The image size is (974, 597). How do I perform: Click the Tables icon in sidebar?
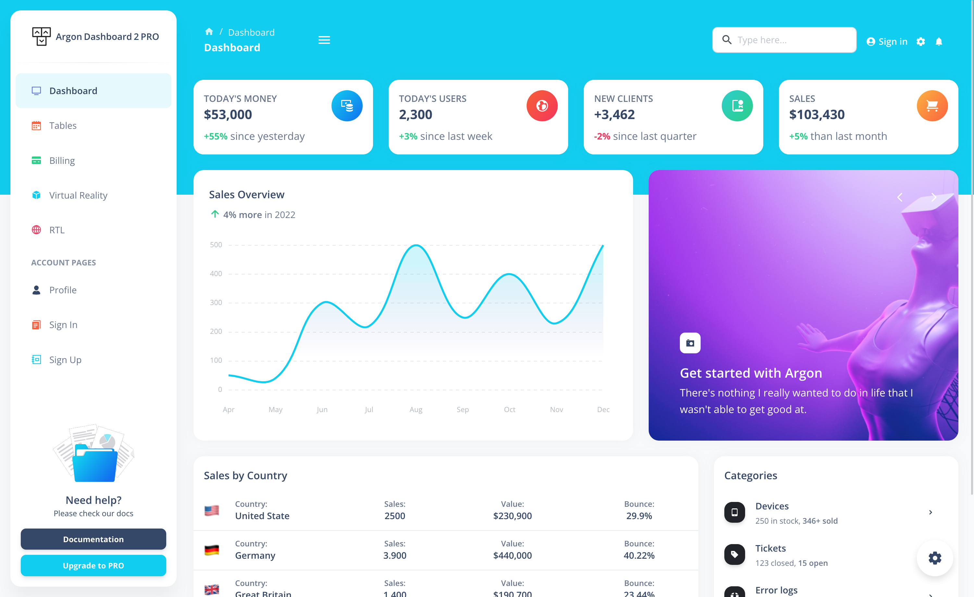click(36, 125)
